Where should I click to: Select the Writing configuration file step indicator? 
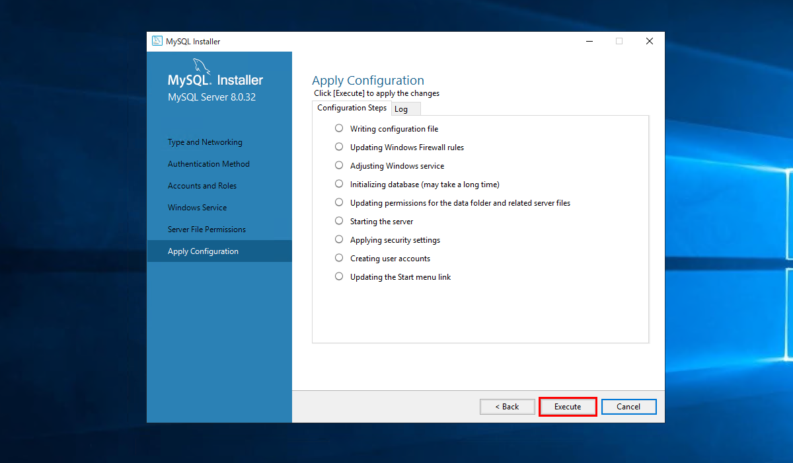coord(339,128)
